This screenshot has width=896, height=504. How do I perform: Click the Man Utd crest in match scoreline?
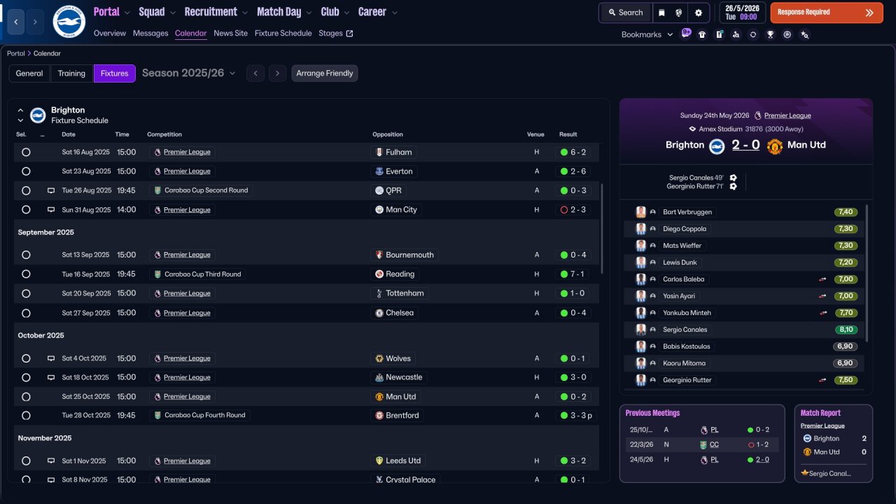[774, 146]
